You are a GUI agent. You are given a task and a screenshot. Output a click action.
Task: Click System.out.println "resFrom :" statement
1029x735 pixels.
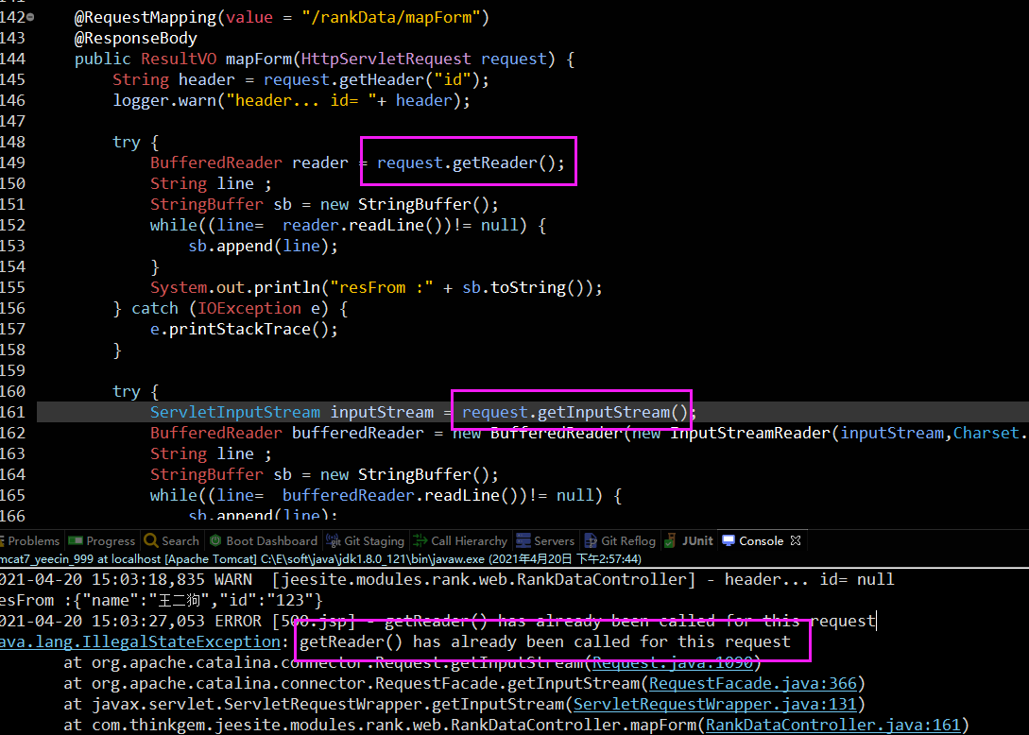click(x=376, y=287)
